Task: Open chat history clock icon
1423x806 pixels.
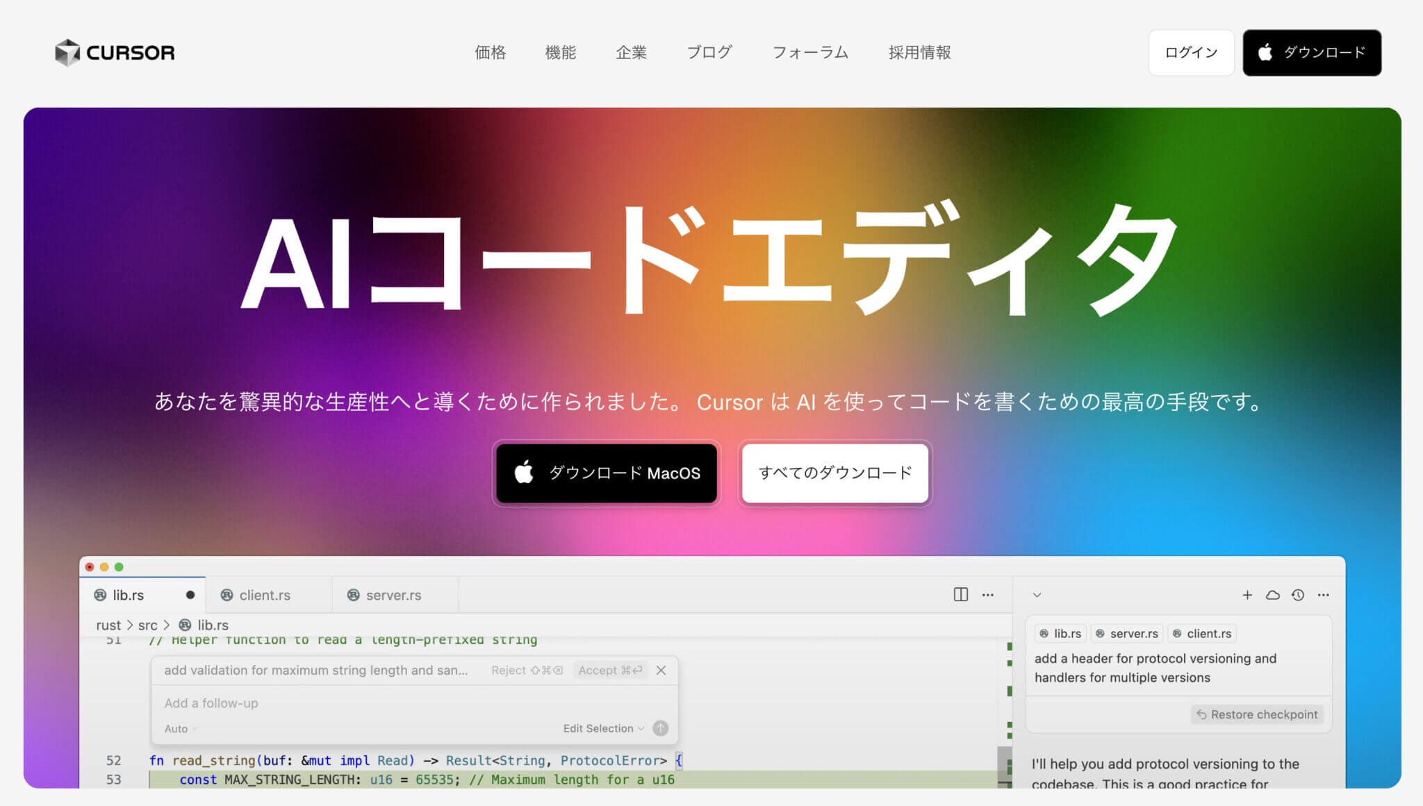Action: 1297,595
